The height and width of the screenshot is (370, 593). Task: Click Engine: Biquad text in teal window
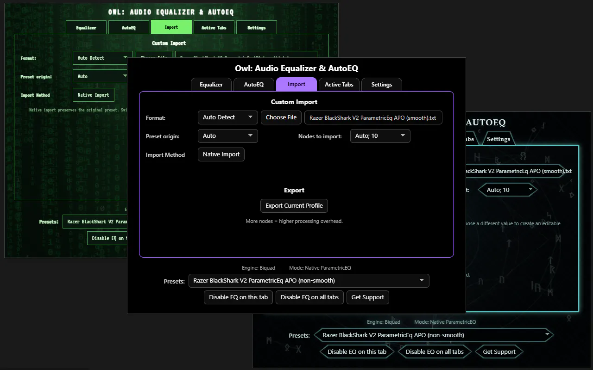384,322
